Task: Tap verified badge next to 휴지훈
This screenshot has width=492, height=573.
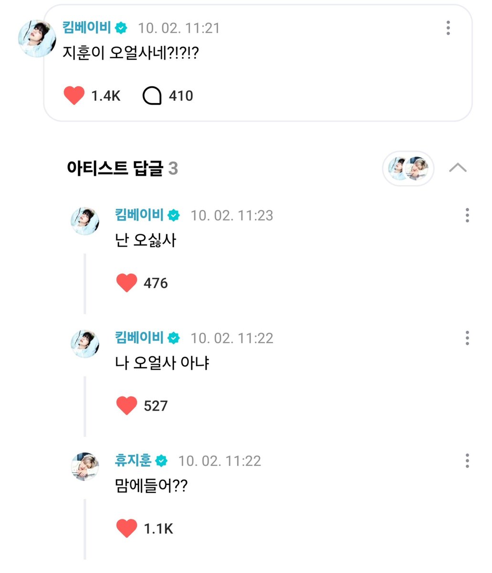Action: click(161, 461)
